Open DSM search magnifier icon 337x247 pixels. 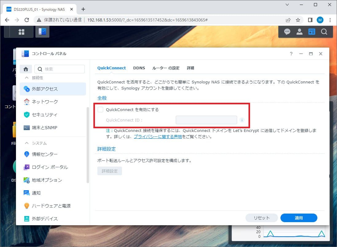pyautogui.click(x=324, y=32)
